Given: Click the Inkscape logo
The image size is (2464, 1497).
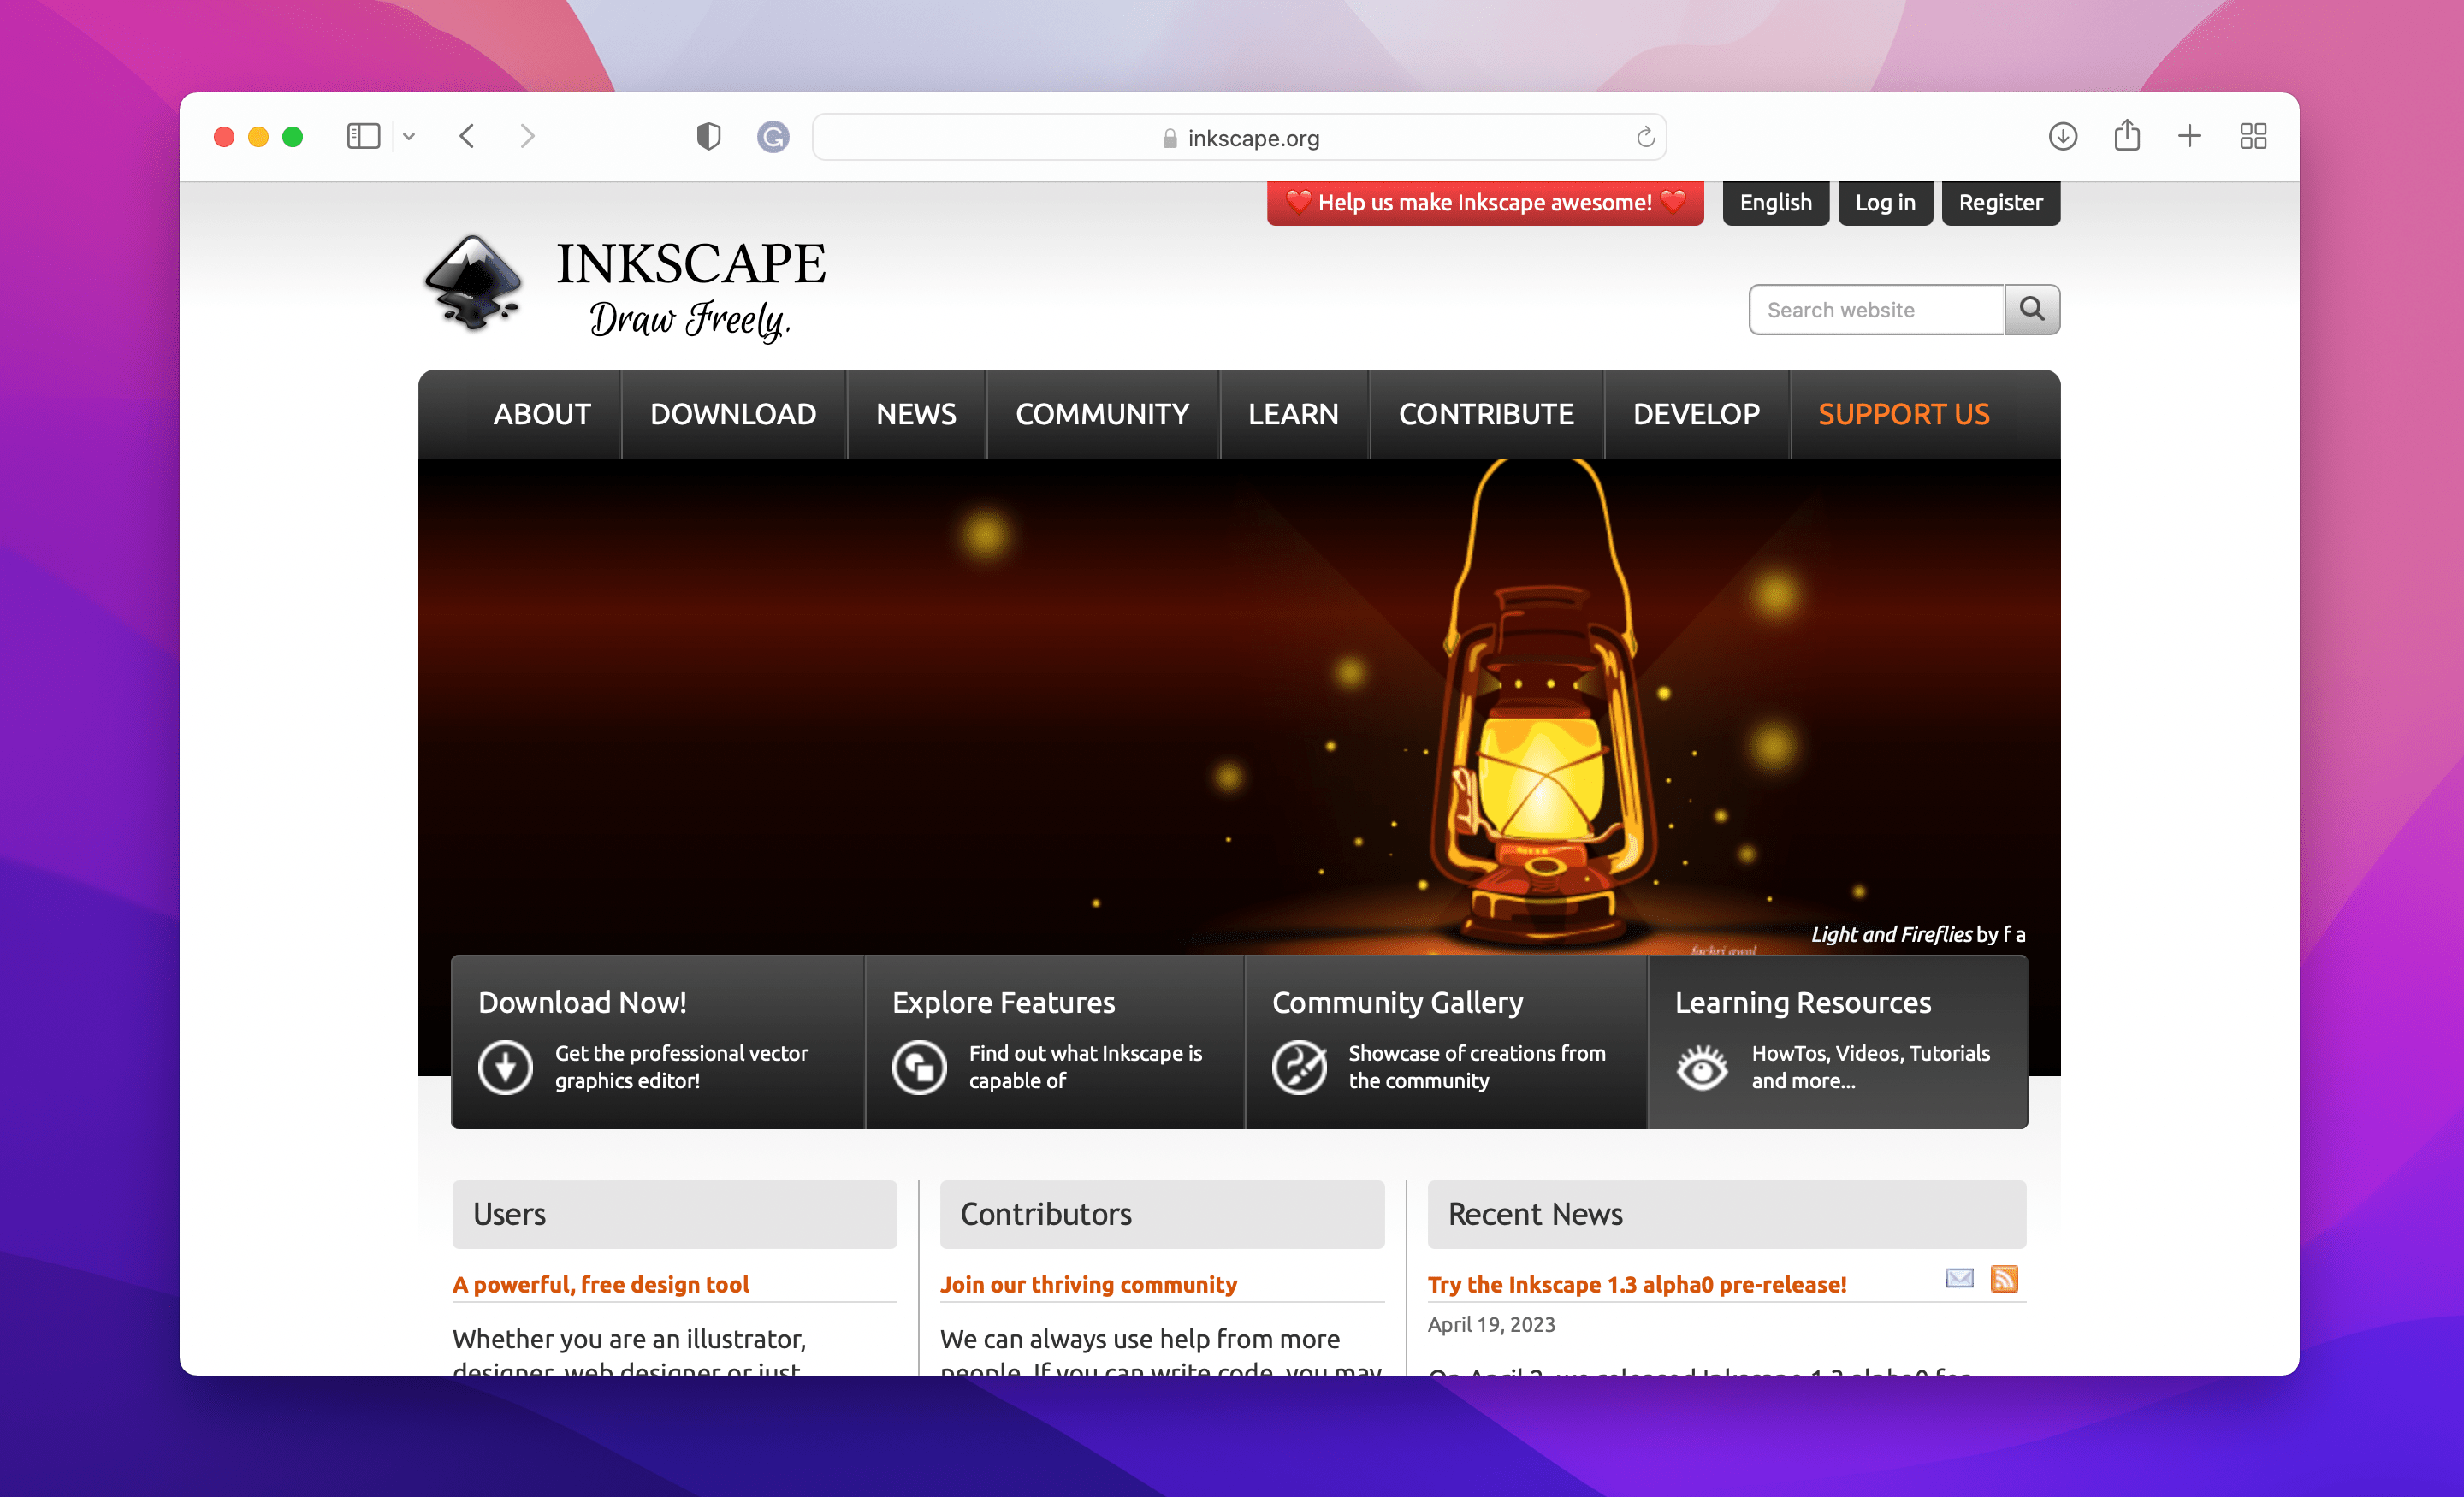Looking at the screenshot, I should pos(474,284).
